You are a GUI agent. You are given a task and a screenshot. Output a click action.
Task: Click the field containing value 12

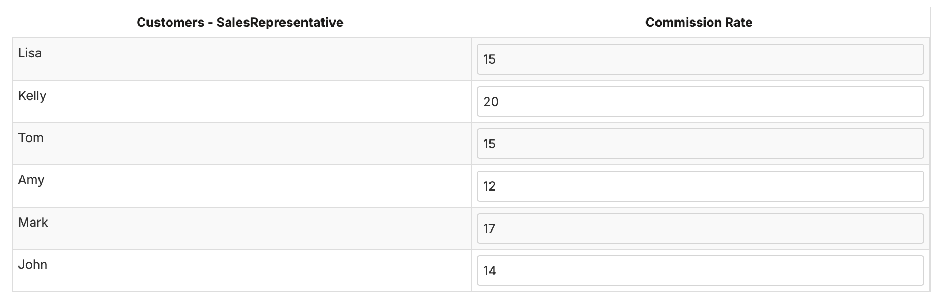point(700,186)
